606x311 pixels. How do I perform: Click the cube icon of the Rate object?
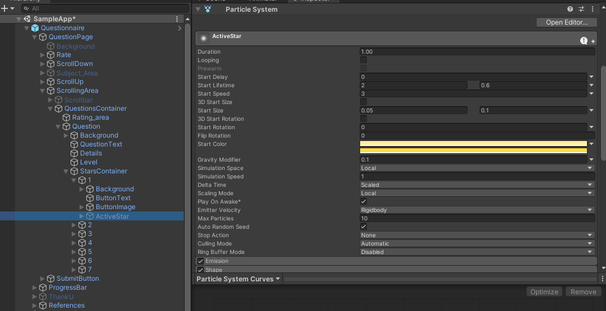click(50, 55)
